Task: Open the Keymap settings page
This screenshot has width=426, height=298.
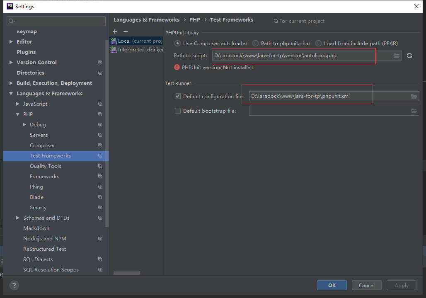Action: [27, 31]
